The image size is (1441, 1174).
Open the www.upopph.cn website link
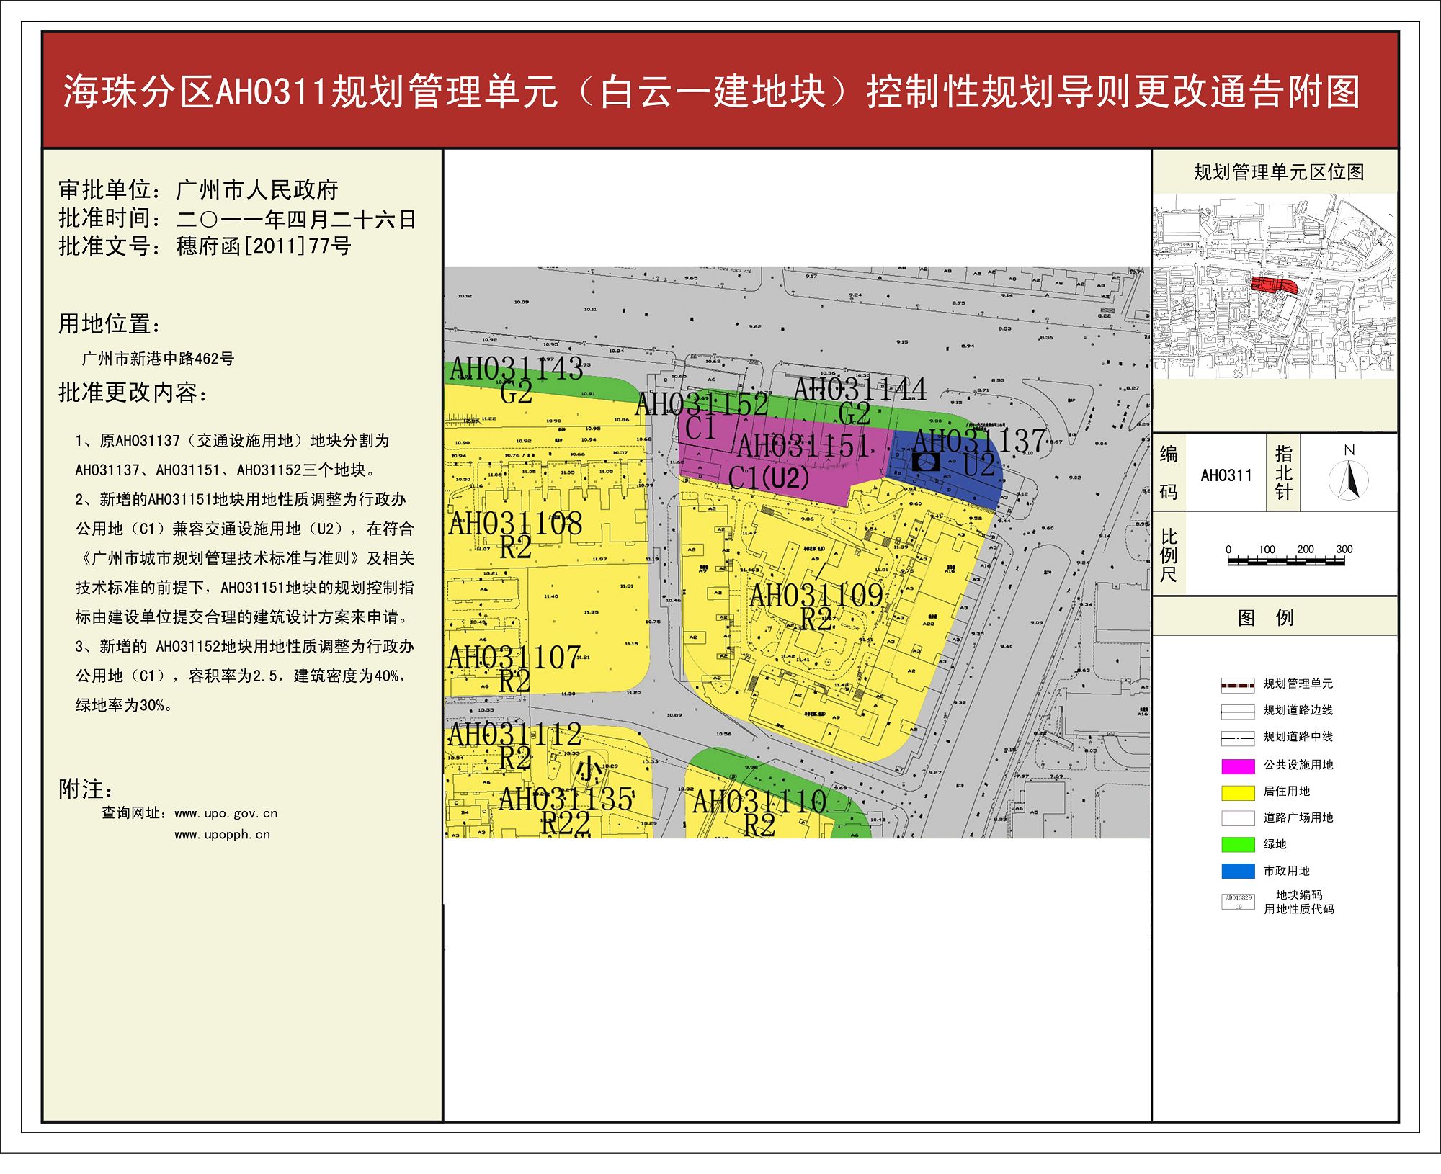[x=222, y=835]
